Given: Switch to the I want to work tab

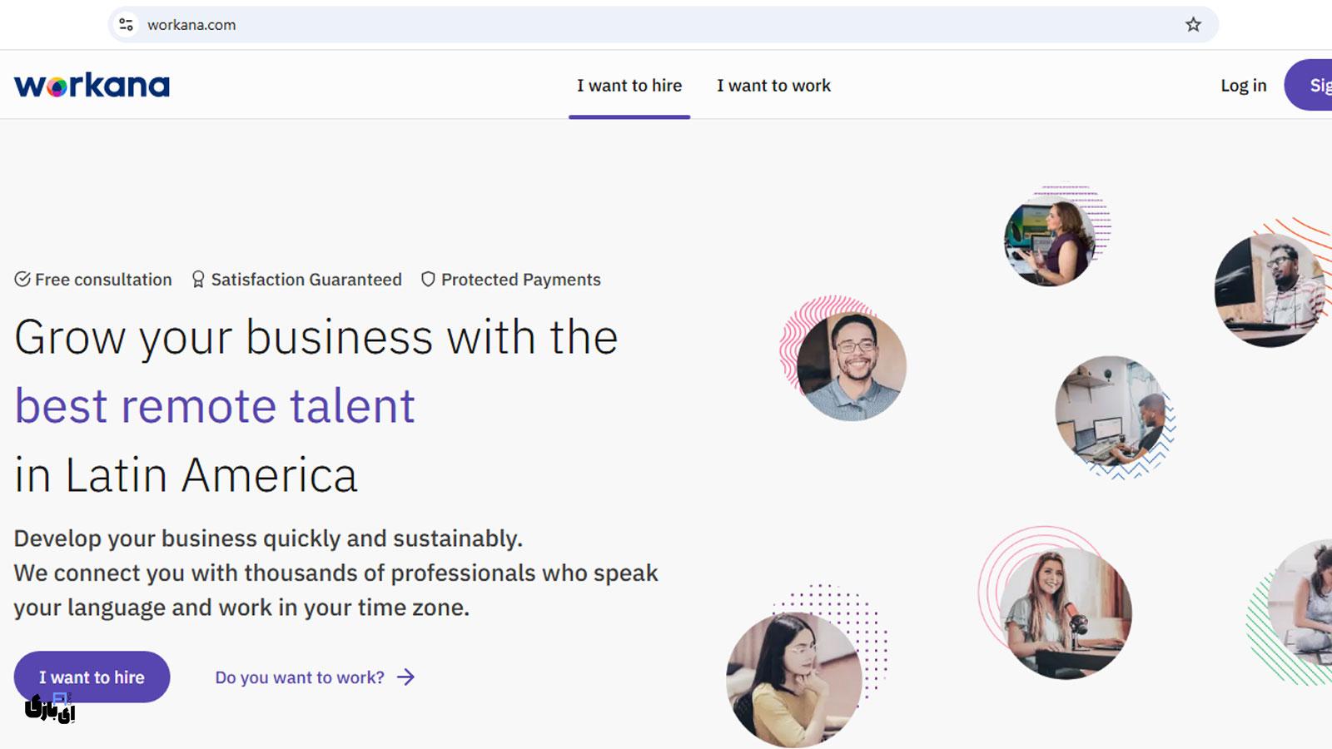Looking at the screenshot, I should coord(773,86).
